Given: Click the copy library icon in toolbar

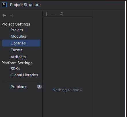Looking at the screenshot, I should tap(61, 14).
